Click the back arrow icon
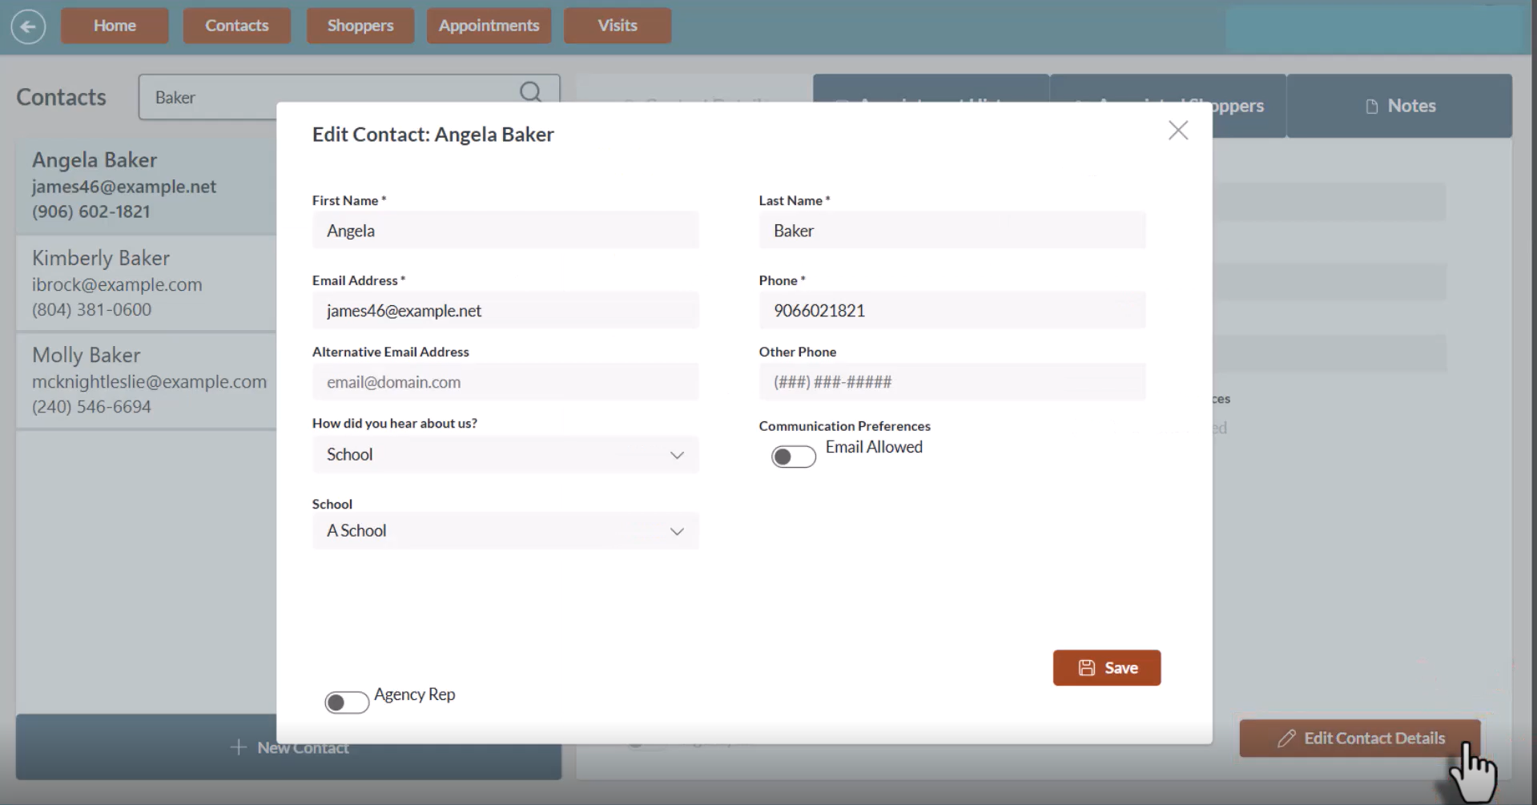Screen dimensions: 1537x805 [x=28, y=26]
